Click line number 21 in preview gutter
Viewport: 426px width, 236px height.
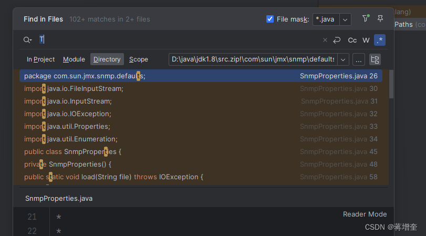point(32,217)
